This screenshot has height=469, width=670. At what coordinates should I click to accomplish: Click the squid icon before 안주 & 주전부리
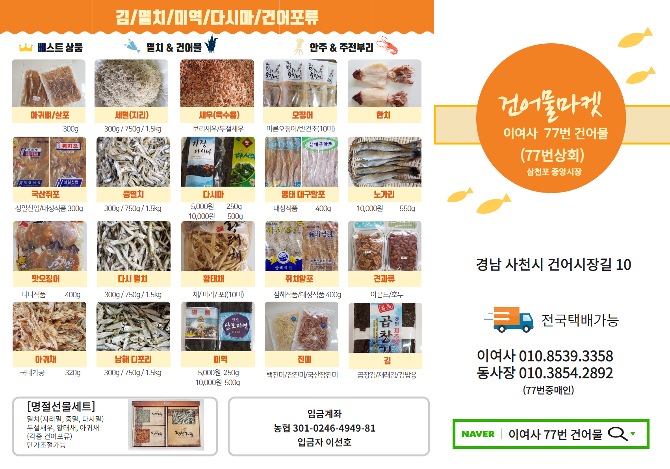coord(299,46)
